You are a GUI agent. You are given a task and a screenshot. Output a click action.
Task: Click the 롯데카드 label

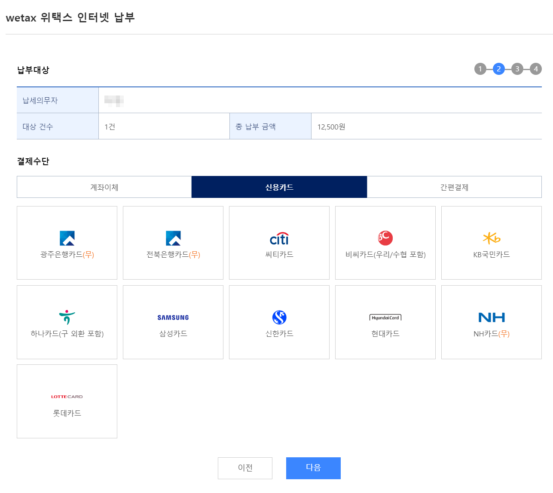pos(67,413)
